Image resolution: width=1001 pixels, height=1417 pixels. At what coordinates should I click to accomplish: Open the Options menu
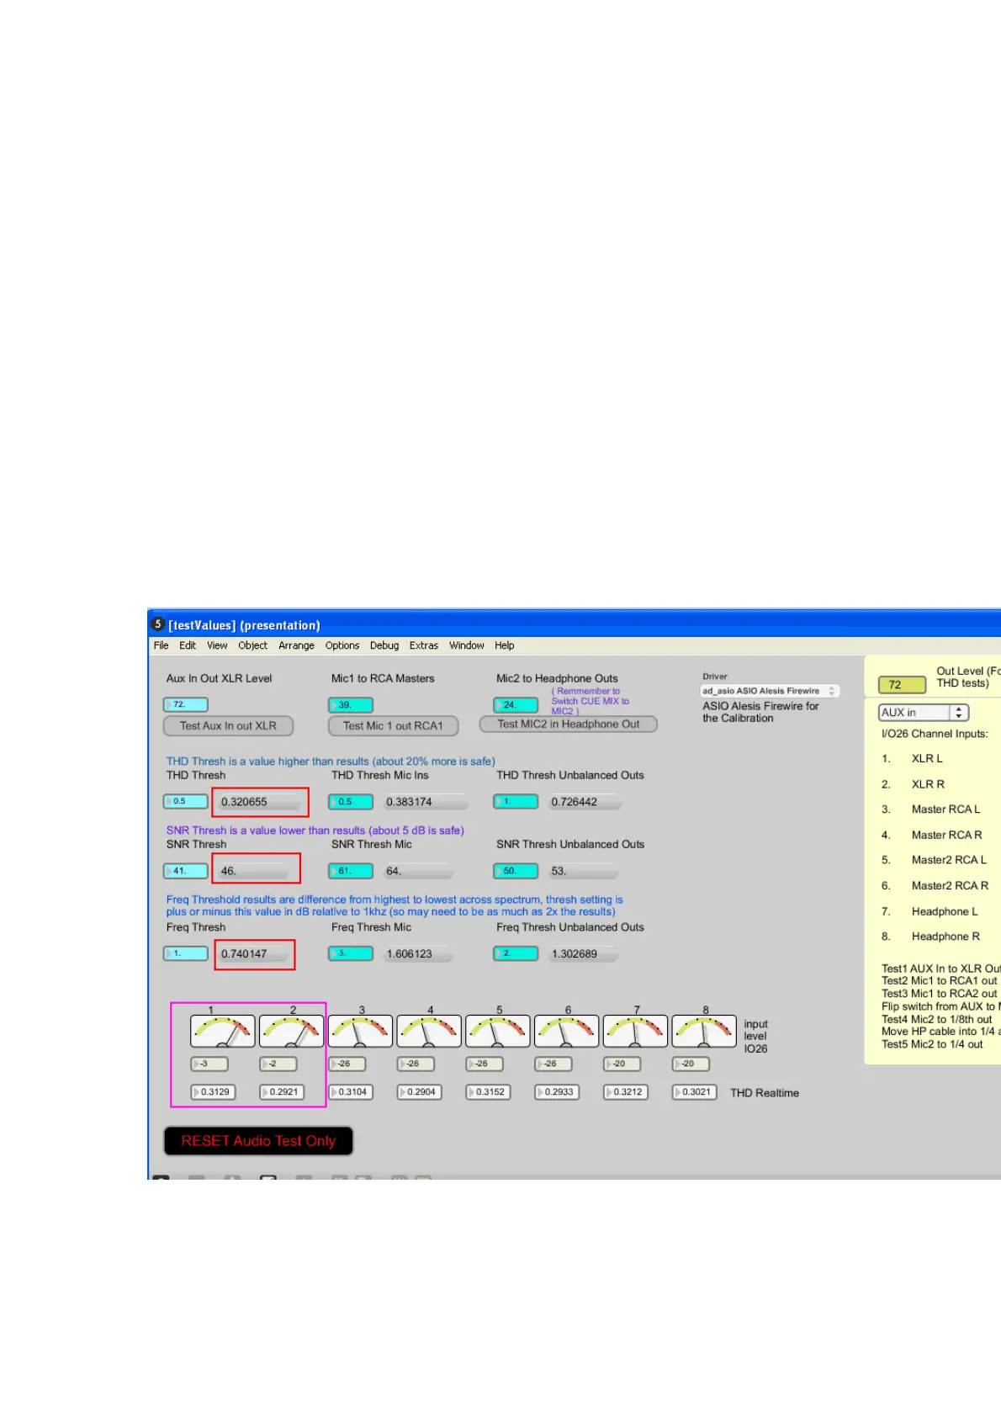pyautogui.click(x=342, y=645)
